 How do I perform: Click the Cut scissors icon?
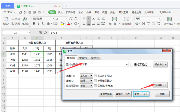(13, 18)
